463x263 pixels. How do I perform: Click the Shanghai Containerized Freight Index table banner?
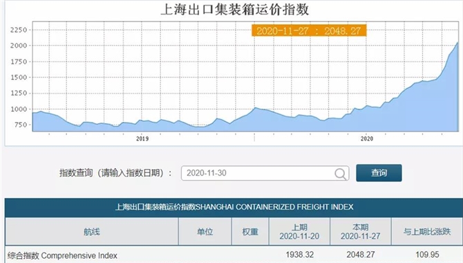pos(234,207)
